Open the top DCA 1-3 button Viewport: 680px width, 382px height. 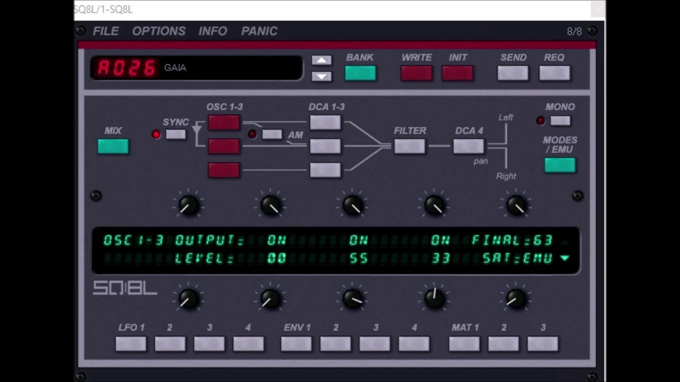point(325,123)
